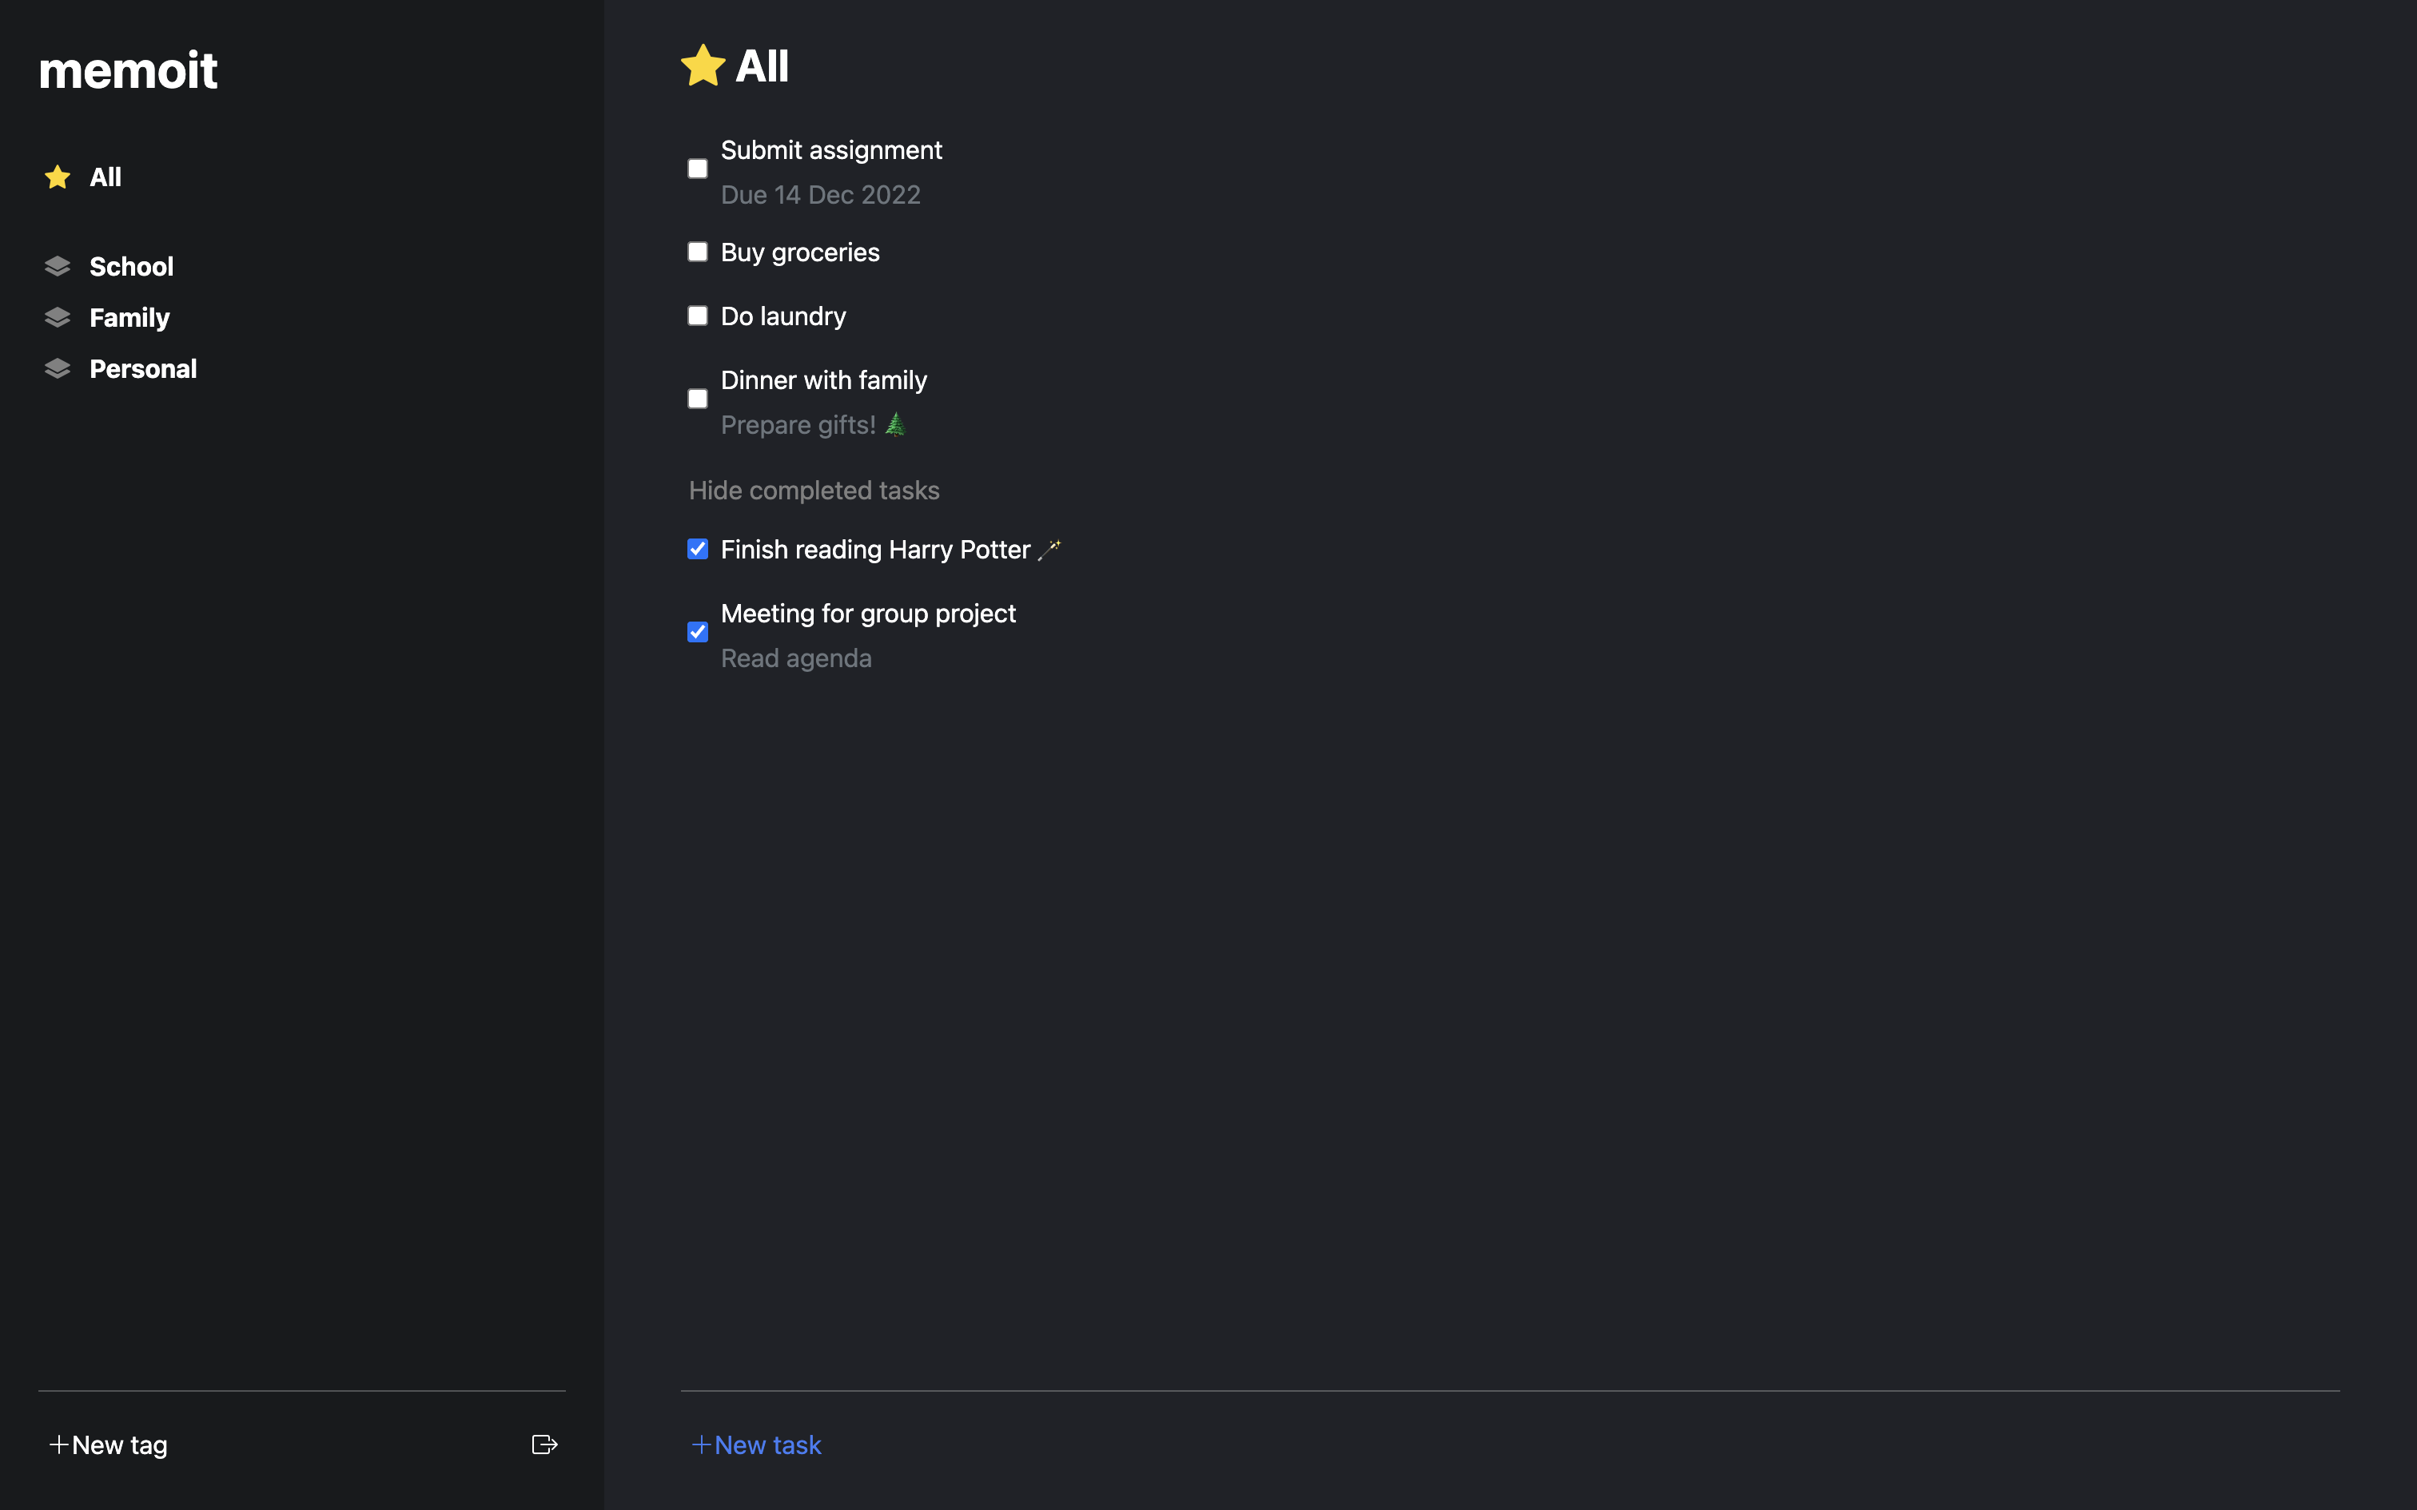Click the large star icon in page header
The height and width of the screenshot is (1510, 2417).
[703, 66]
